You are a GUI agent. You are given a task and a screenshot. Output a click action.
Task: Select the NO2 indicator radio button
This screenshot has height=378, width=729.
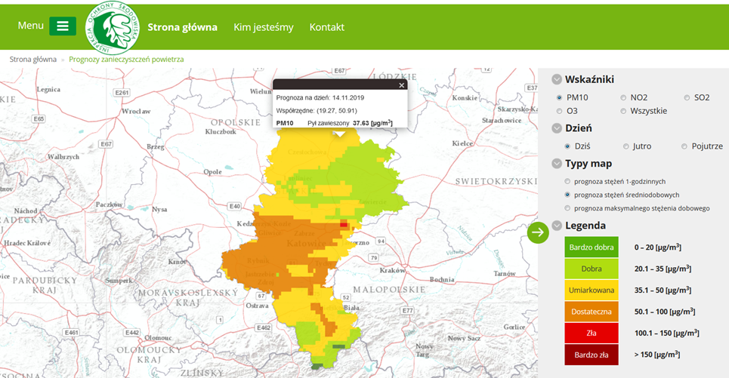623,97
